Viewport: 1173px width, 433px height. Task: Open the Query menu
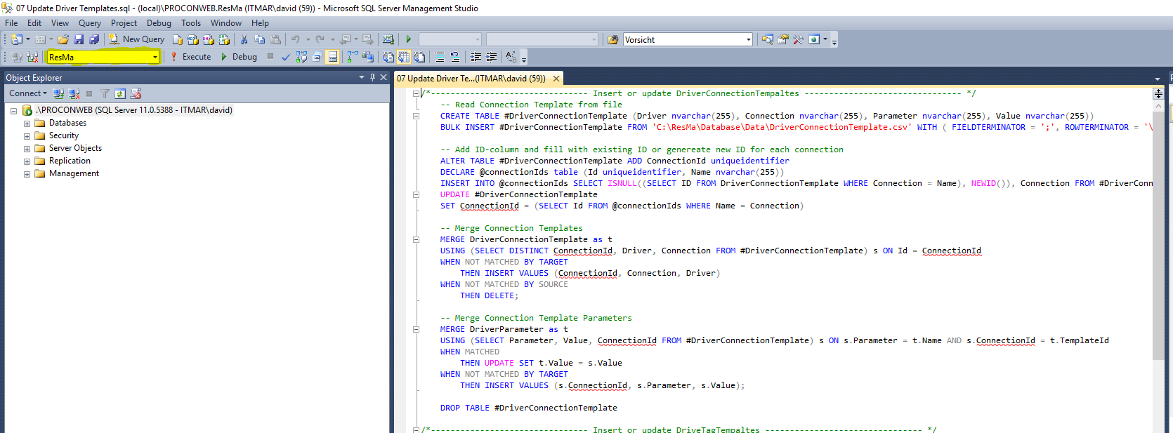tap(89, 23)
